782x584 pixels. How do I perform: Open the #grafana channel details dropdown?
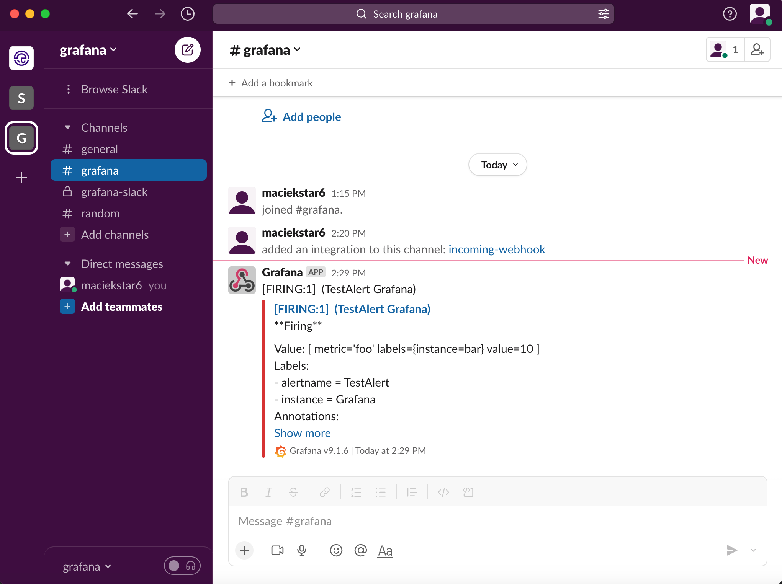265,50
